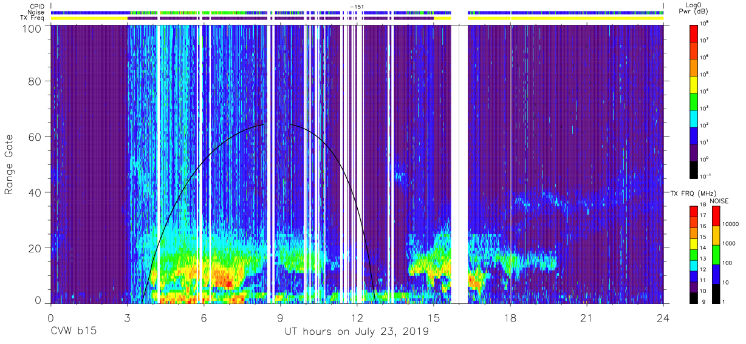The width and height of the screenshot is (746, 344).
Task: Pick the red top segment of NOISE colorbar
Action: (716, 216)
